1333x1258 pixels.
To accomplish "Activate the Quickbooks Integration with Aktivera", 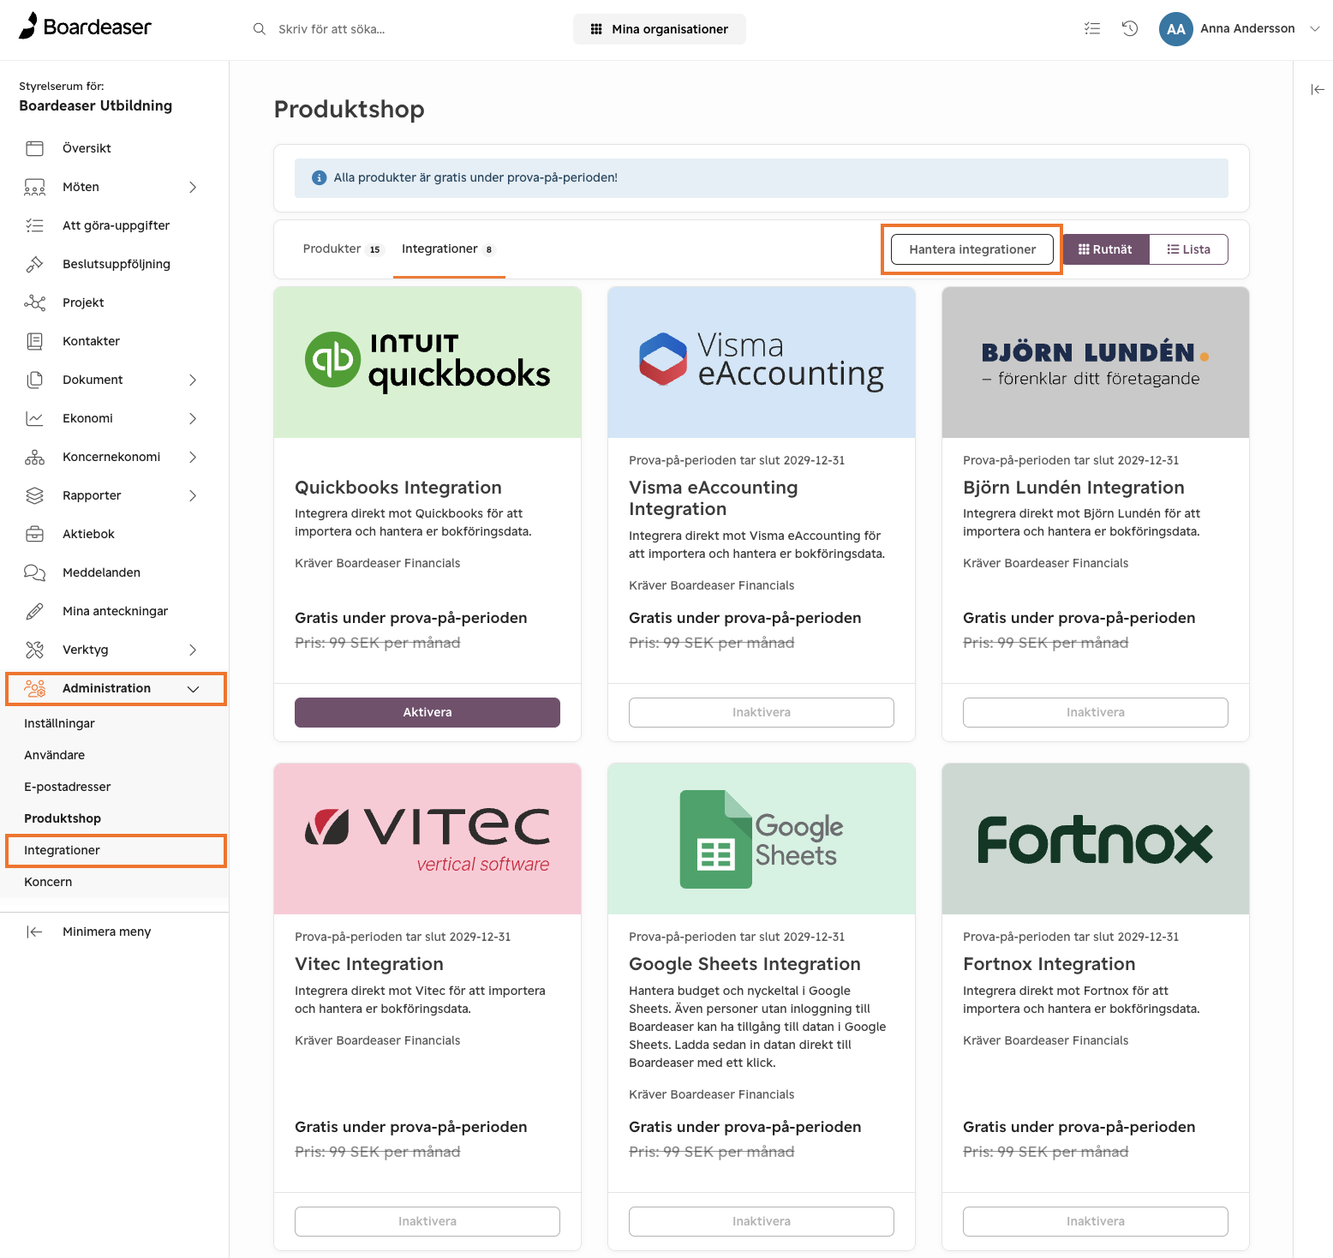I will (427, 712).
